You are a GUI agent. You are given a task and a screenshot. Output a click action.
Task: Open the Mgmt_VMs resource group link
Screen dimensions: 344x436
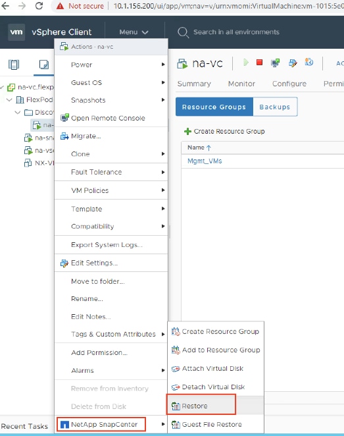pyautogui.click(x=205, y=161)
